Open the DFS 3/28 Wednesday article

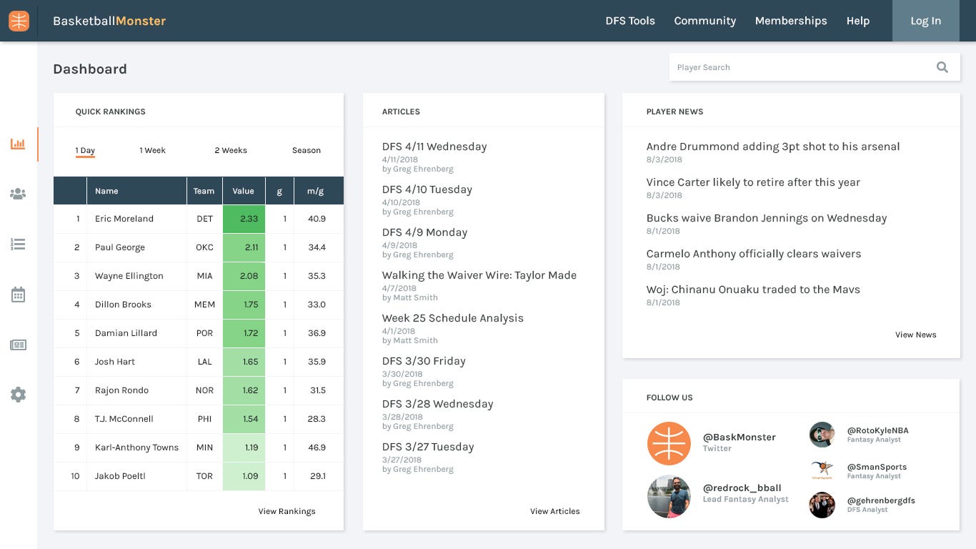438,404
